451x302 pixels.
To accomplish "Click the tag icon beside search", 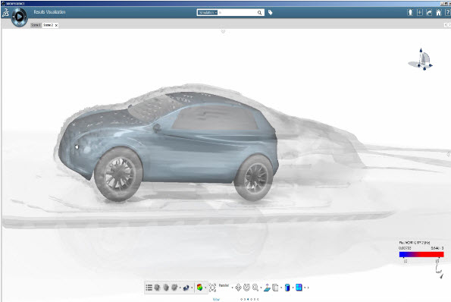I will point(271,12).
